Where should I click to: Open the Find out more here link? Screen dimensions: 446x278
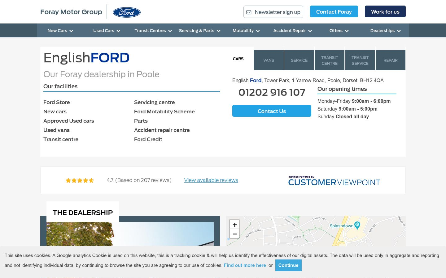(x=245, y=265)
